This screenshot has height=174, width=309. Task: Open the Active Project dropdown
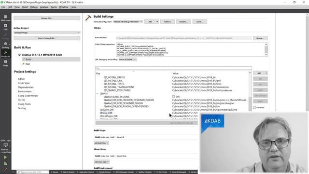[x=47, y=33]
